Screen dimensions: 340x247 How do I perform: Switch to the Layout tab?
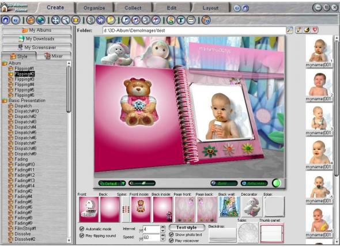[210, 8]
